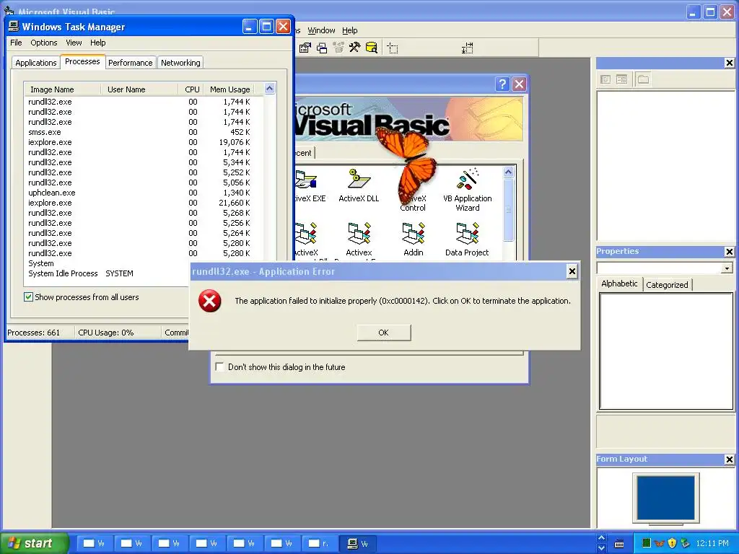Open Task Manager Help menu
Viewport: 739px width, 554px height.
(98, 43)
